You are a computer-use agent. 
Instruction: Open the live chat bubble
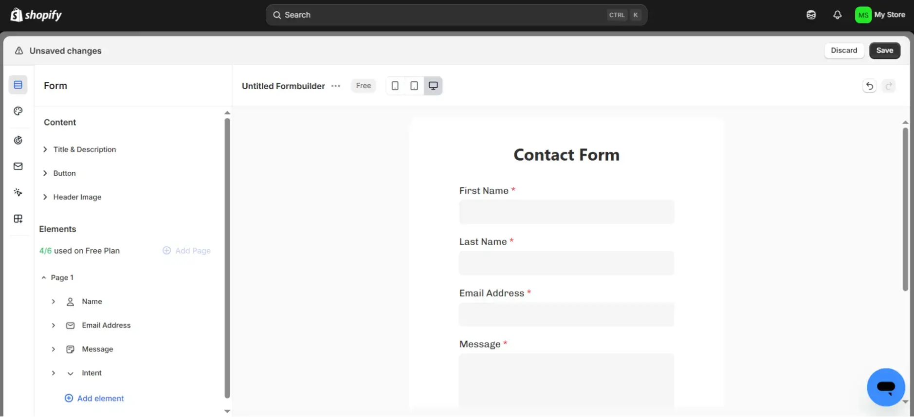(886, 387)
